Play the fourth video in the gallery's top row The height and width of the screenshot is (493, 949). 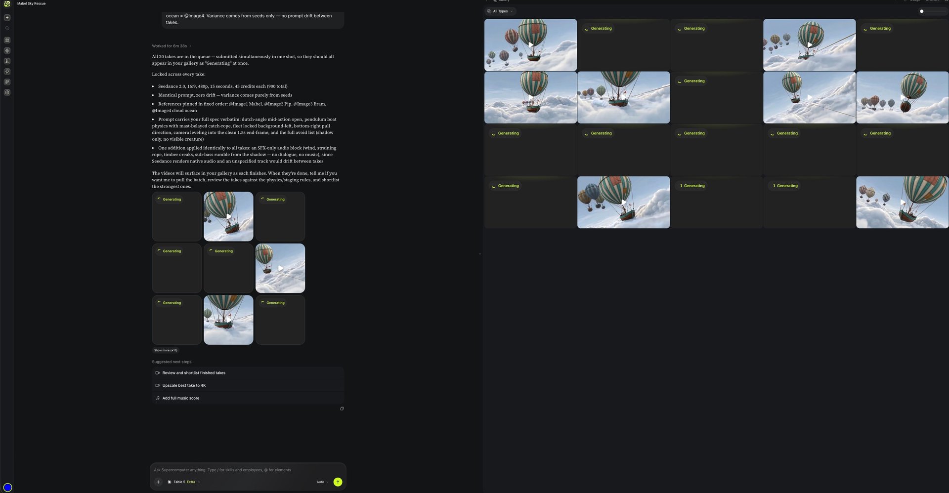(809, 45)
